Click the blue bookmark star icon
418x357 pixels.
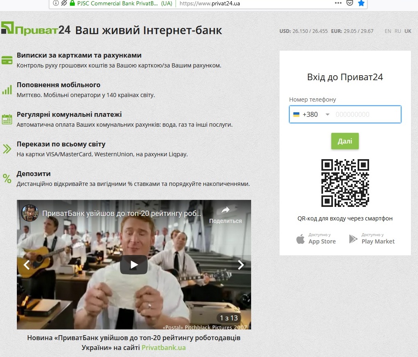361,3
